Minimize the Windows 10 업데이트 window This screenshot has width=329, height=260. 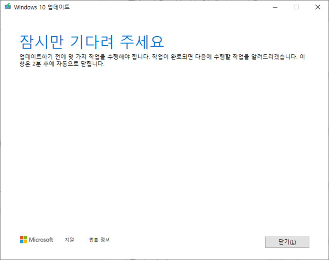pos(275,7)
